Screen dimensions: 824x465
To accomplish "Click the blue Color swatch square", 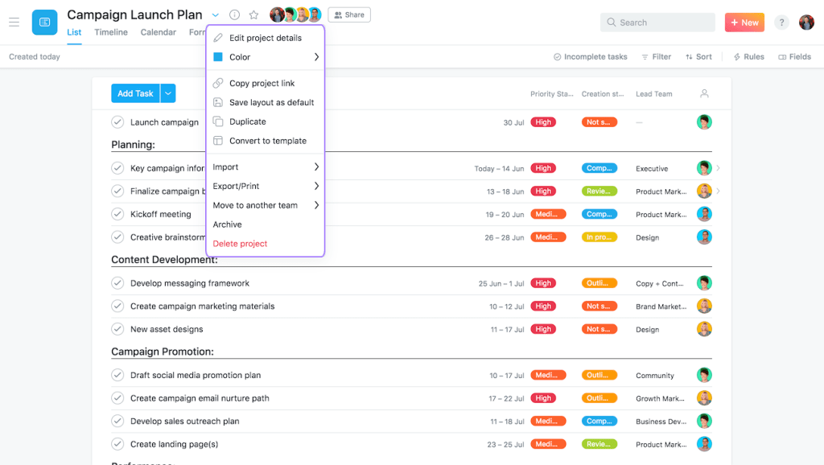I will point(218,57).
